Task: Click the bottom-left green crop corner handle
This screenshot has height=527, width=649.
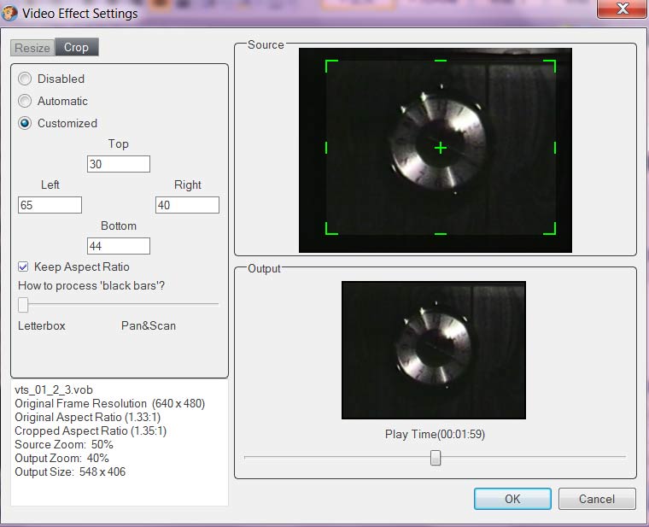Action: (331, 229)
